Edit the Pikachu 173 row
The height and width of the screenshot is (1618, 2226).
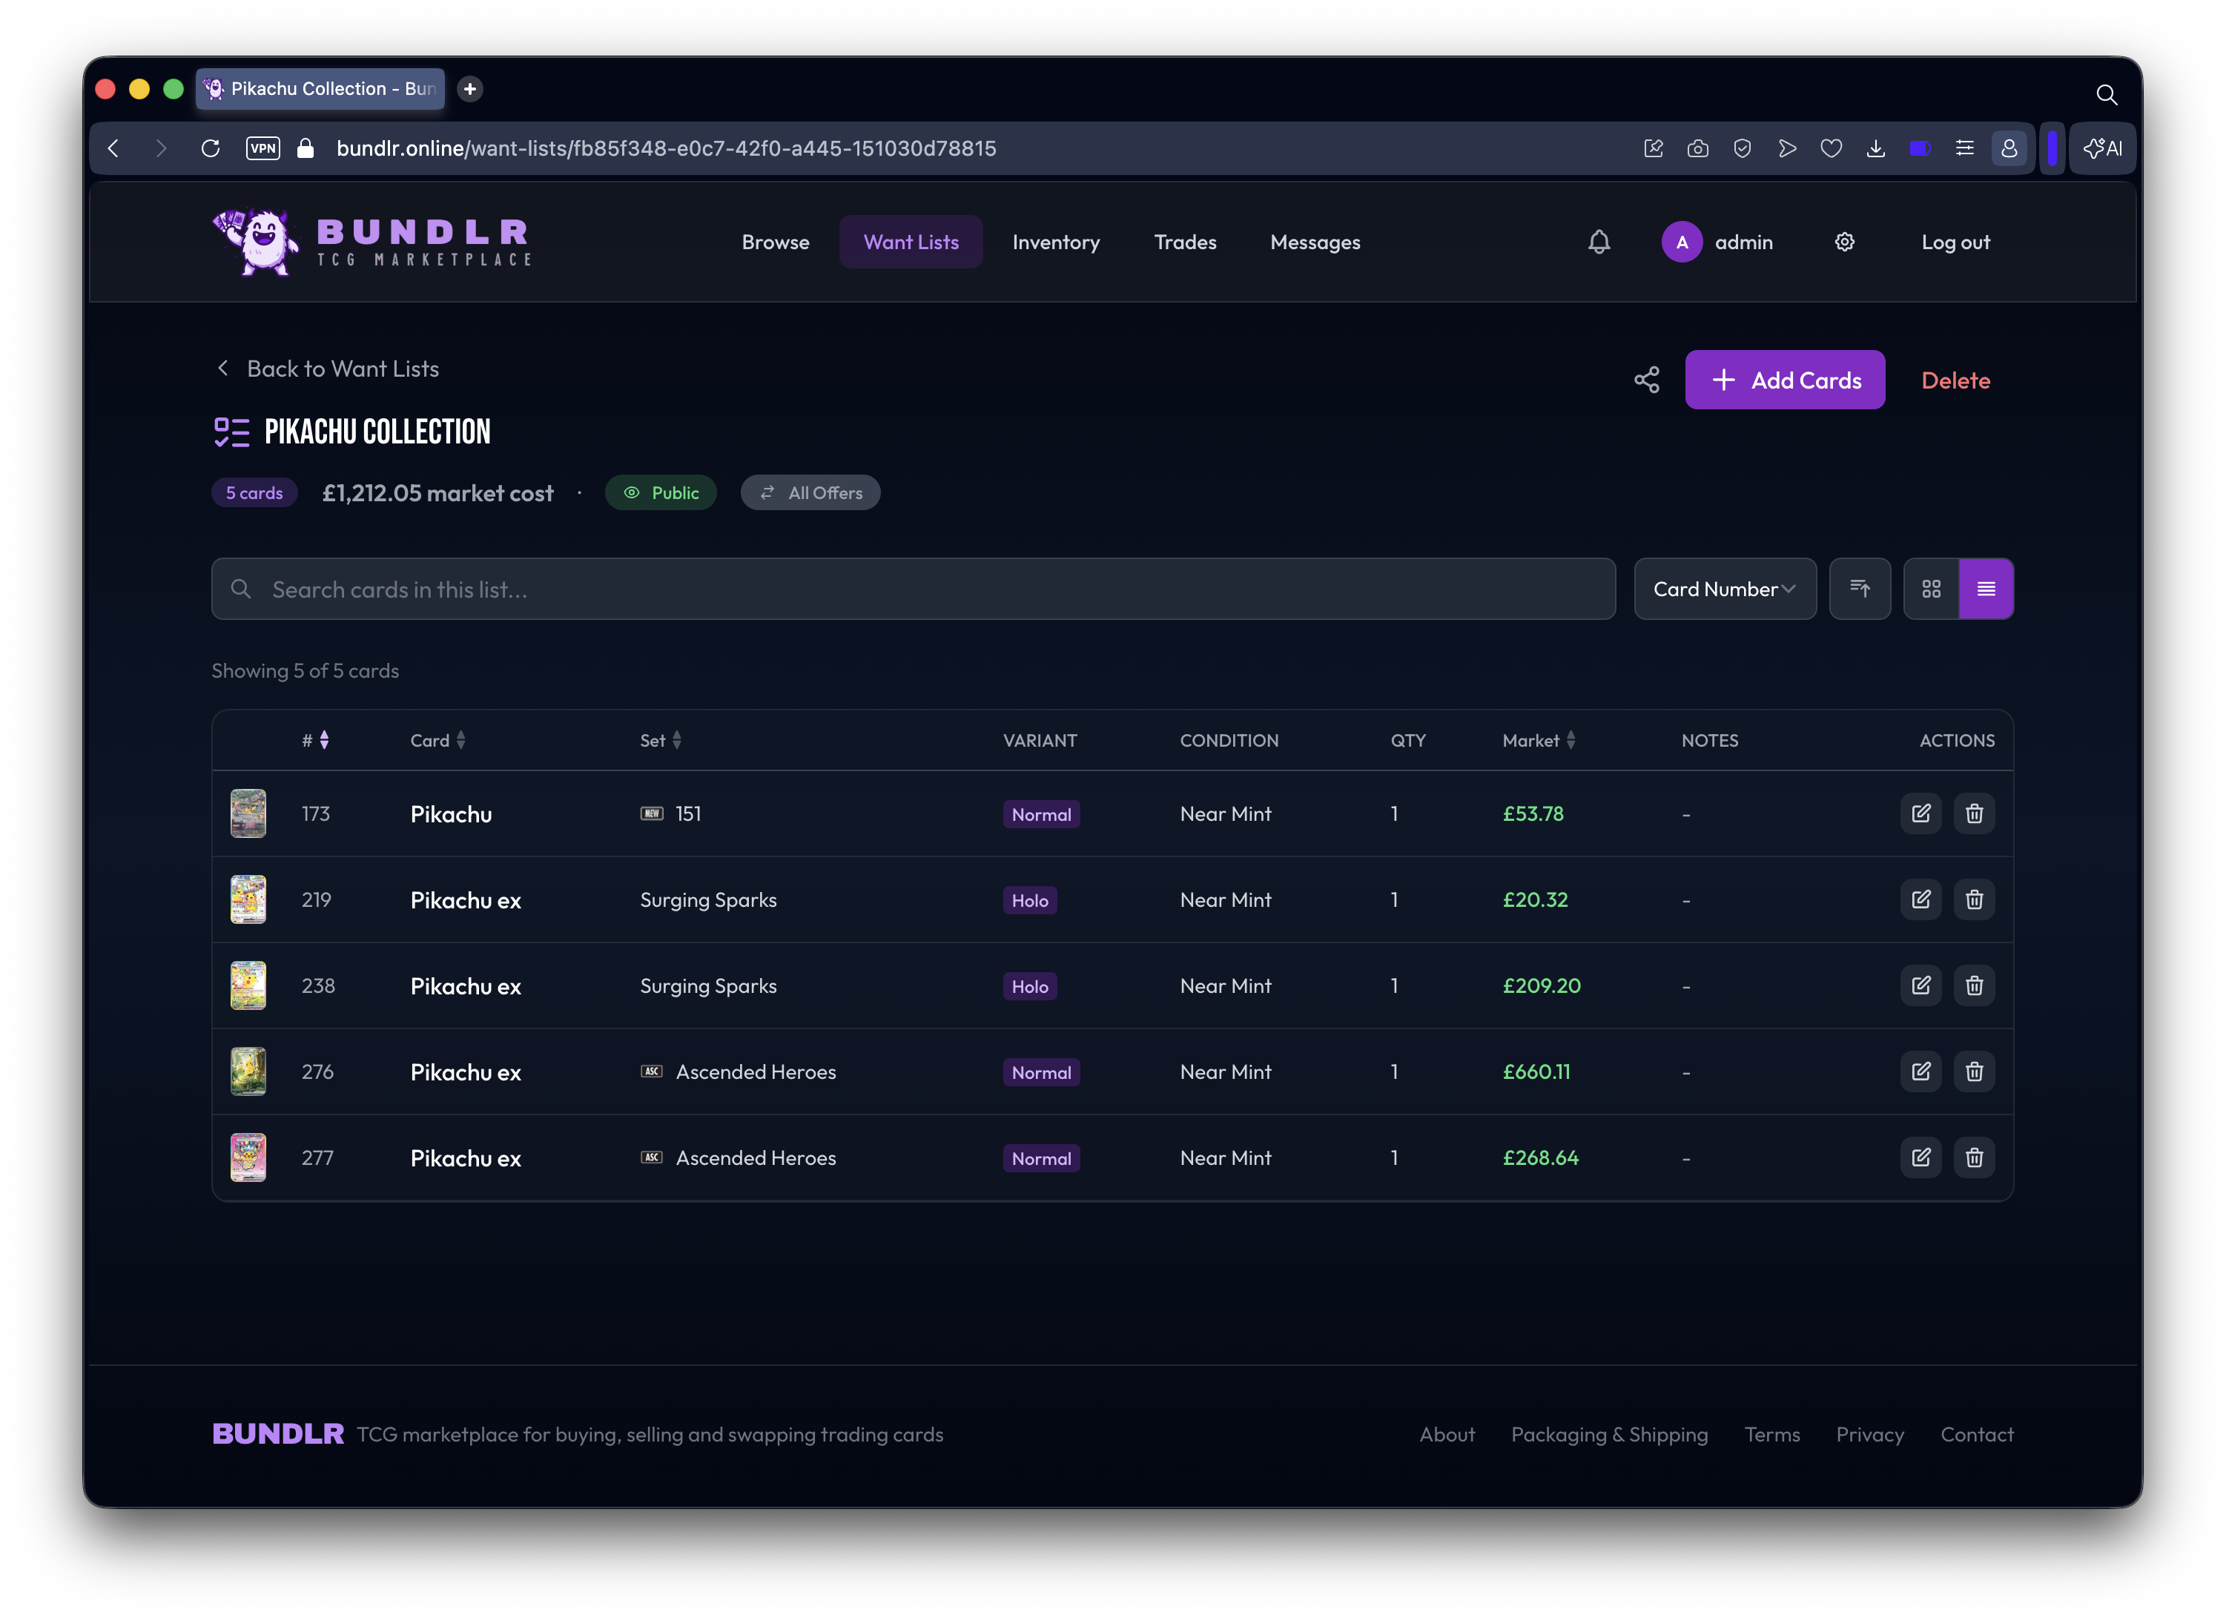click(x=1920, y=813)
